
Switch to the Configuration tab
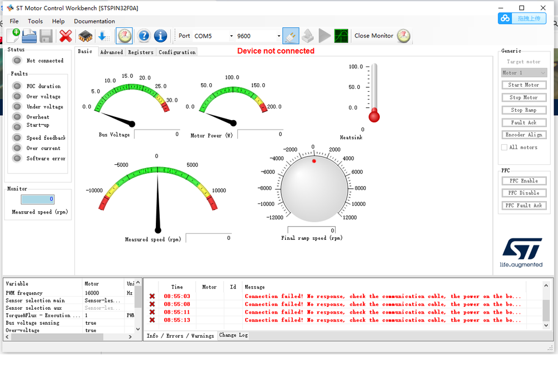coord(177,53)
